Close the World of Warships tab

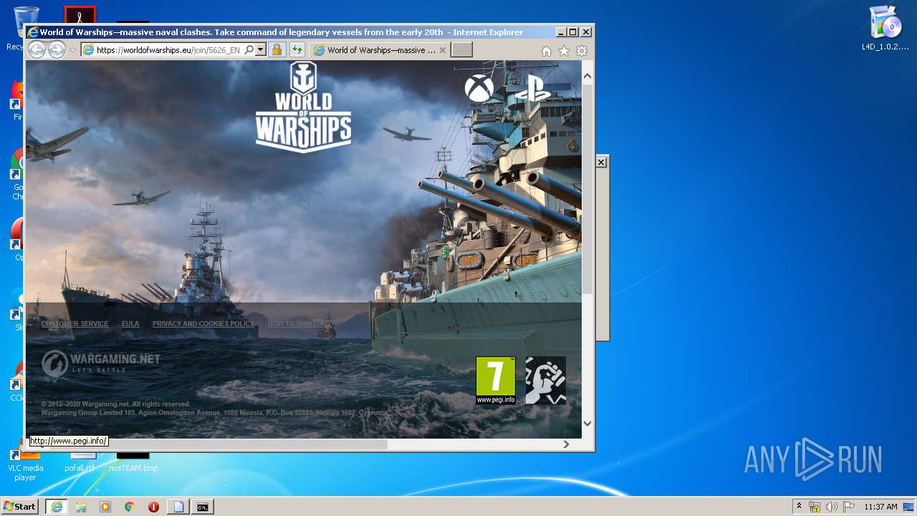443,50
